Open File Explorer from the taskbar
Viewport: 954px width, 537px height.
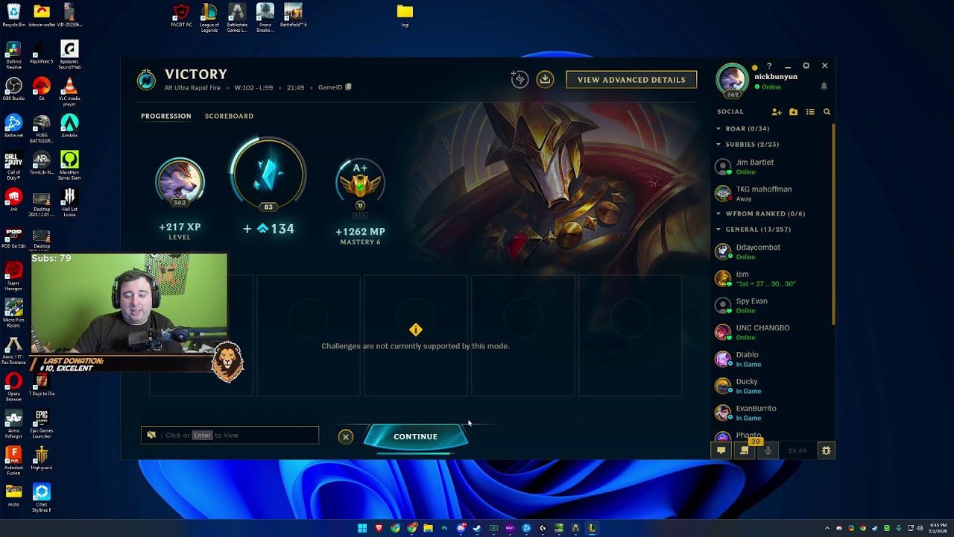[x=428, y=528]
